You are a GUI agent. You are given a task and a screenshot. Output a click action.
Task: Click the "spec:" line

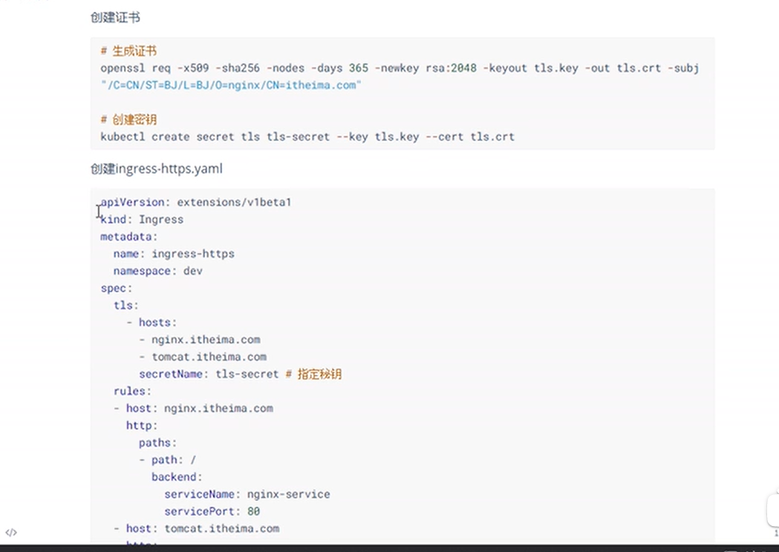point(117,289)
